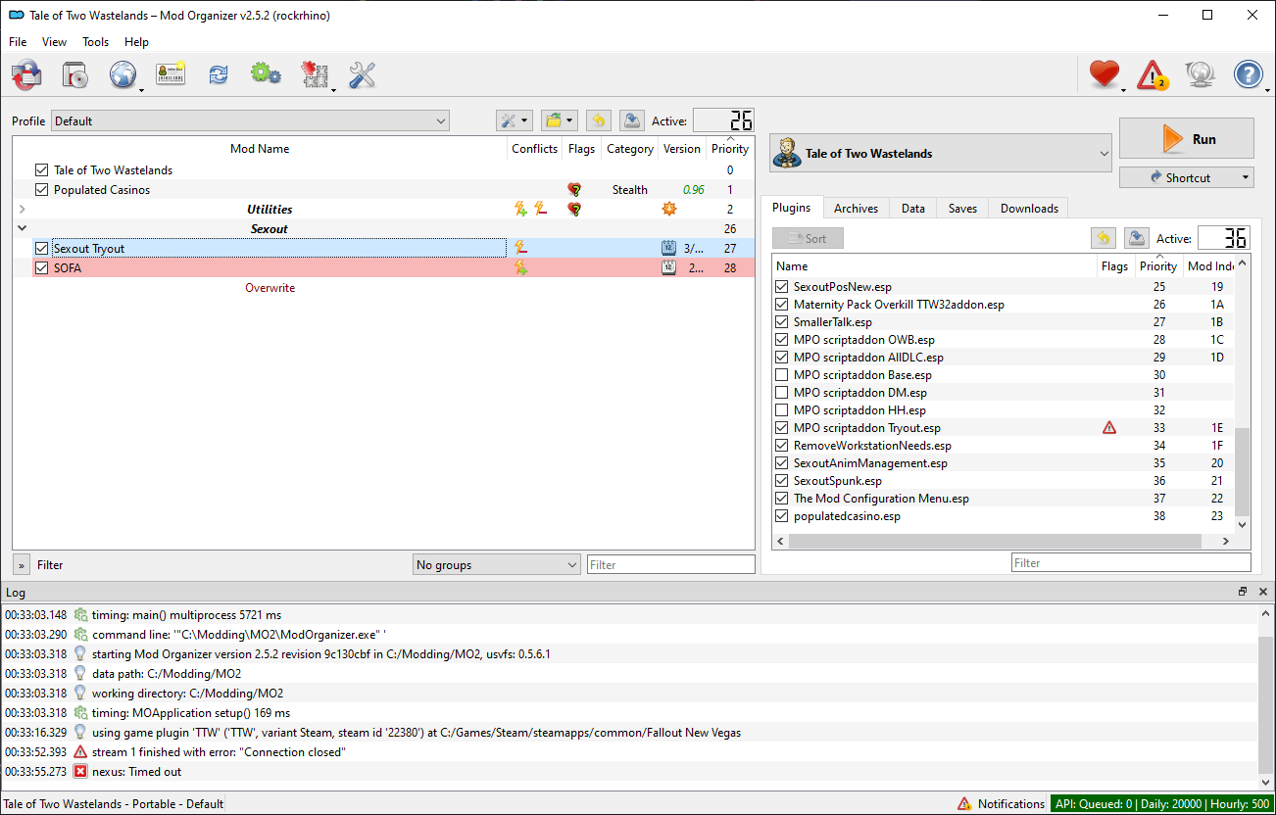This screenshot has width=1276, height=815.
Task: Open the Nexus globe icon in the toolbar
Action: point(123,74)
